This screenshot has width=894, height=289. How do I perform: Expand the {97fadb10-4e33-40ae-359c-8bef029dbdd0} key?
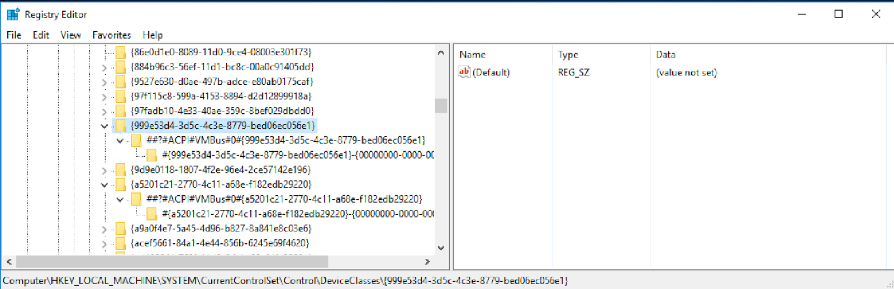coord(104,112)
